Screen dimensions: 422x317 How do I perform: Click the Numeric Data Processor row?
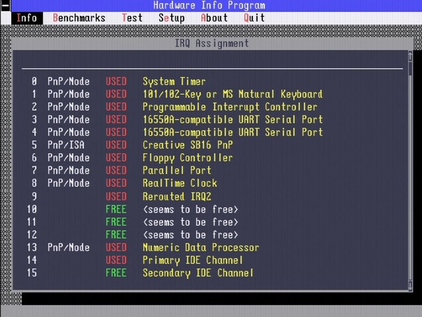(x=212, y=248)
